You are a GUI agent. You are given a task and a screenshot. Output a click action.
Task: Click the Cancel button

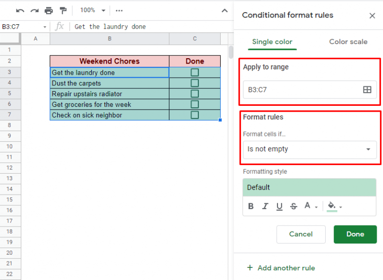click(301, 234)
